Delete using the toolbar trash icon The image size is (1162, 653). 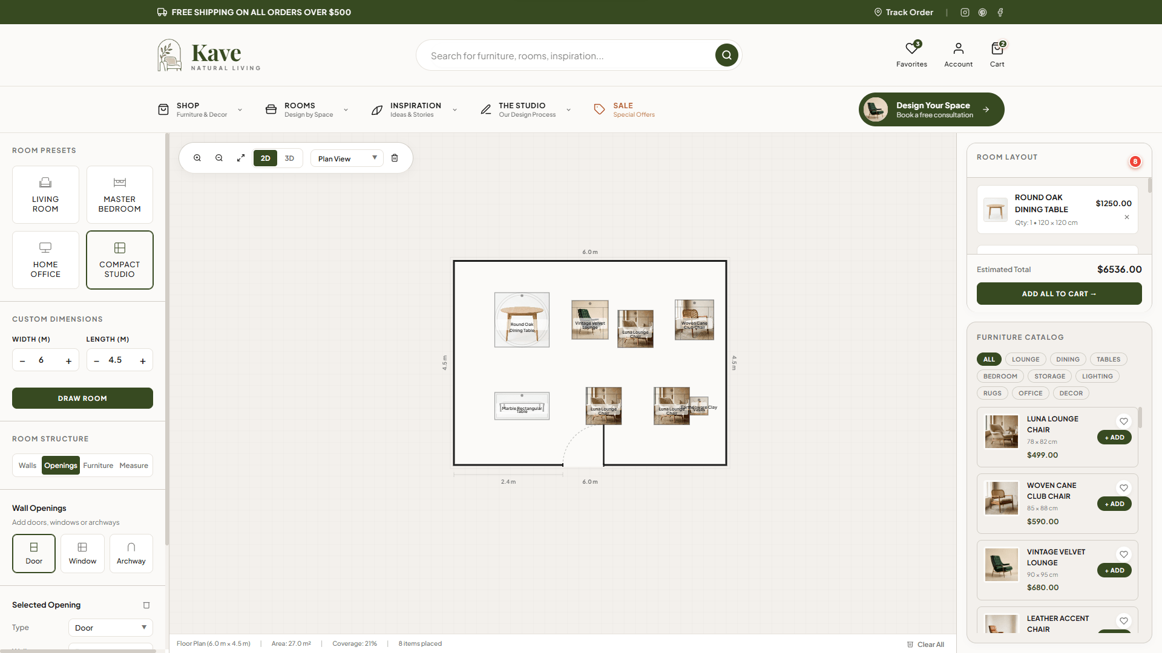395,158
